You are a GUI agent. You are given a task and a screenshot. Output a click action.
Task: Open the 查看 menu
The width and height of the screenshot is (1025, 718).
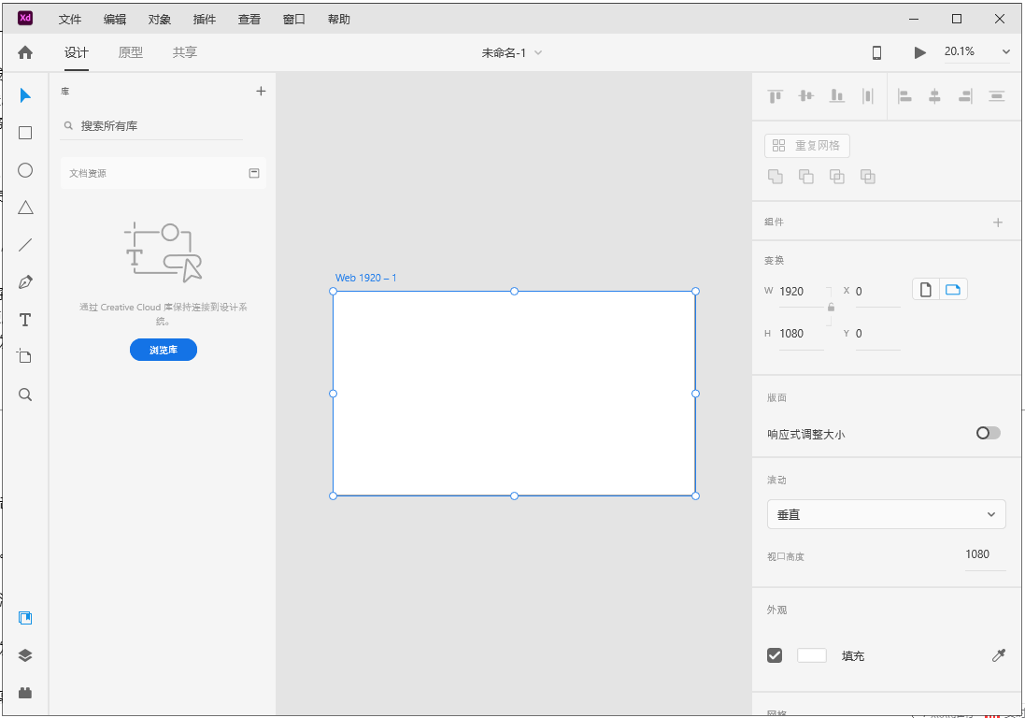(249, 19)
